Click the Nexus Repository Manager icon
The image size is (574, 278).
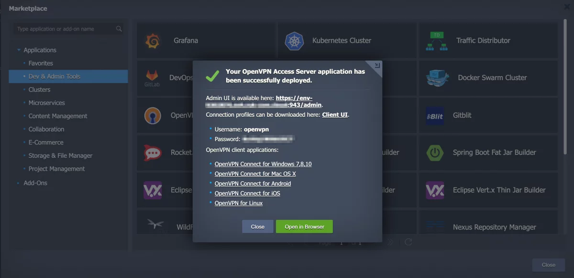435,227
